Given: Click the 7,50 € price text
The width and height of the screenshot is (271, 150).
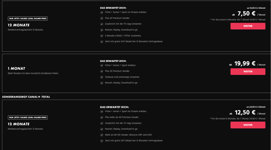Looking at the screenshot, I should click(246, 14).
